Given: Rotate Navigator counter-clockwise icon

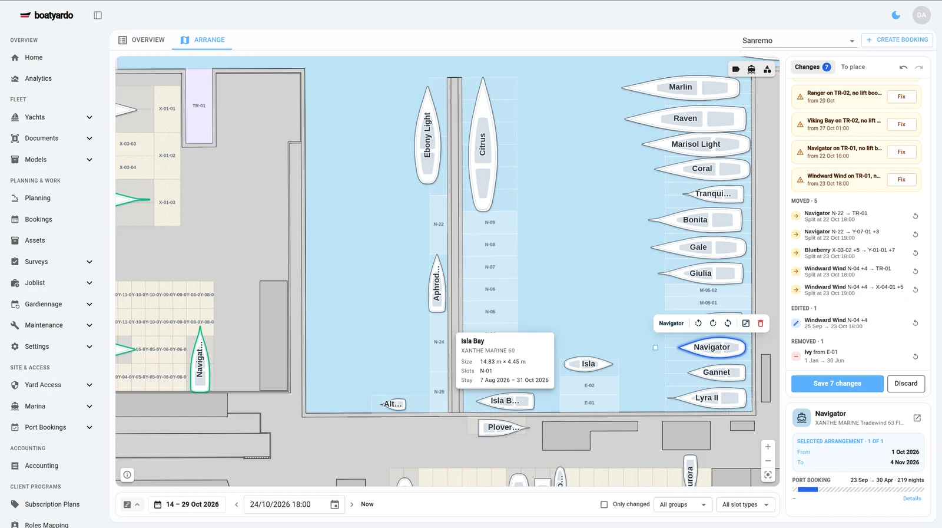Looking at the screenshot, I should pos(698,324).
